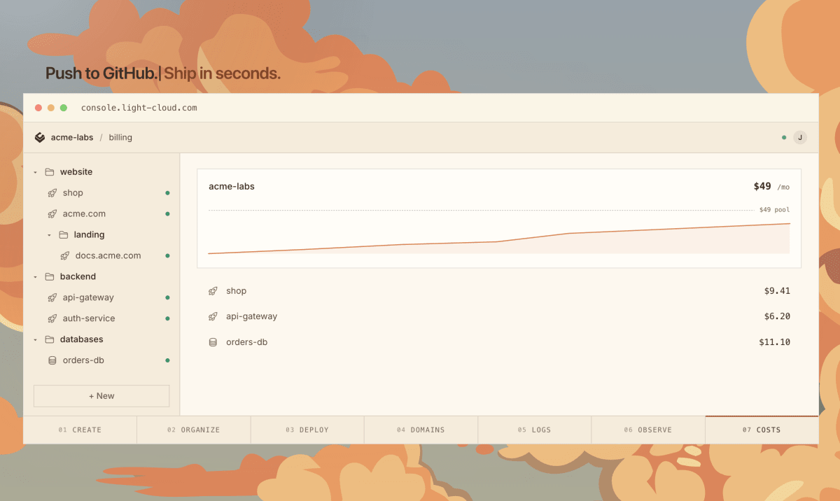Click the $11.10 cost value
840x501 pixels.
[774, 343]
